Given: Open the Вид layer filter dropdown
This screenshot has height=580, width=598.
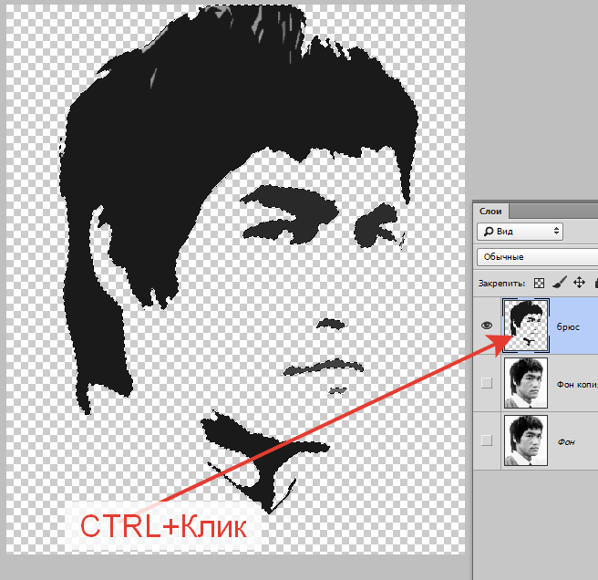Looking at the screenshot, I should pyautogui.click(x=520, y=232).
